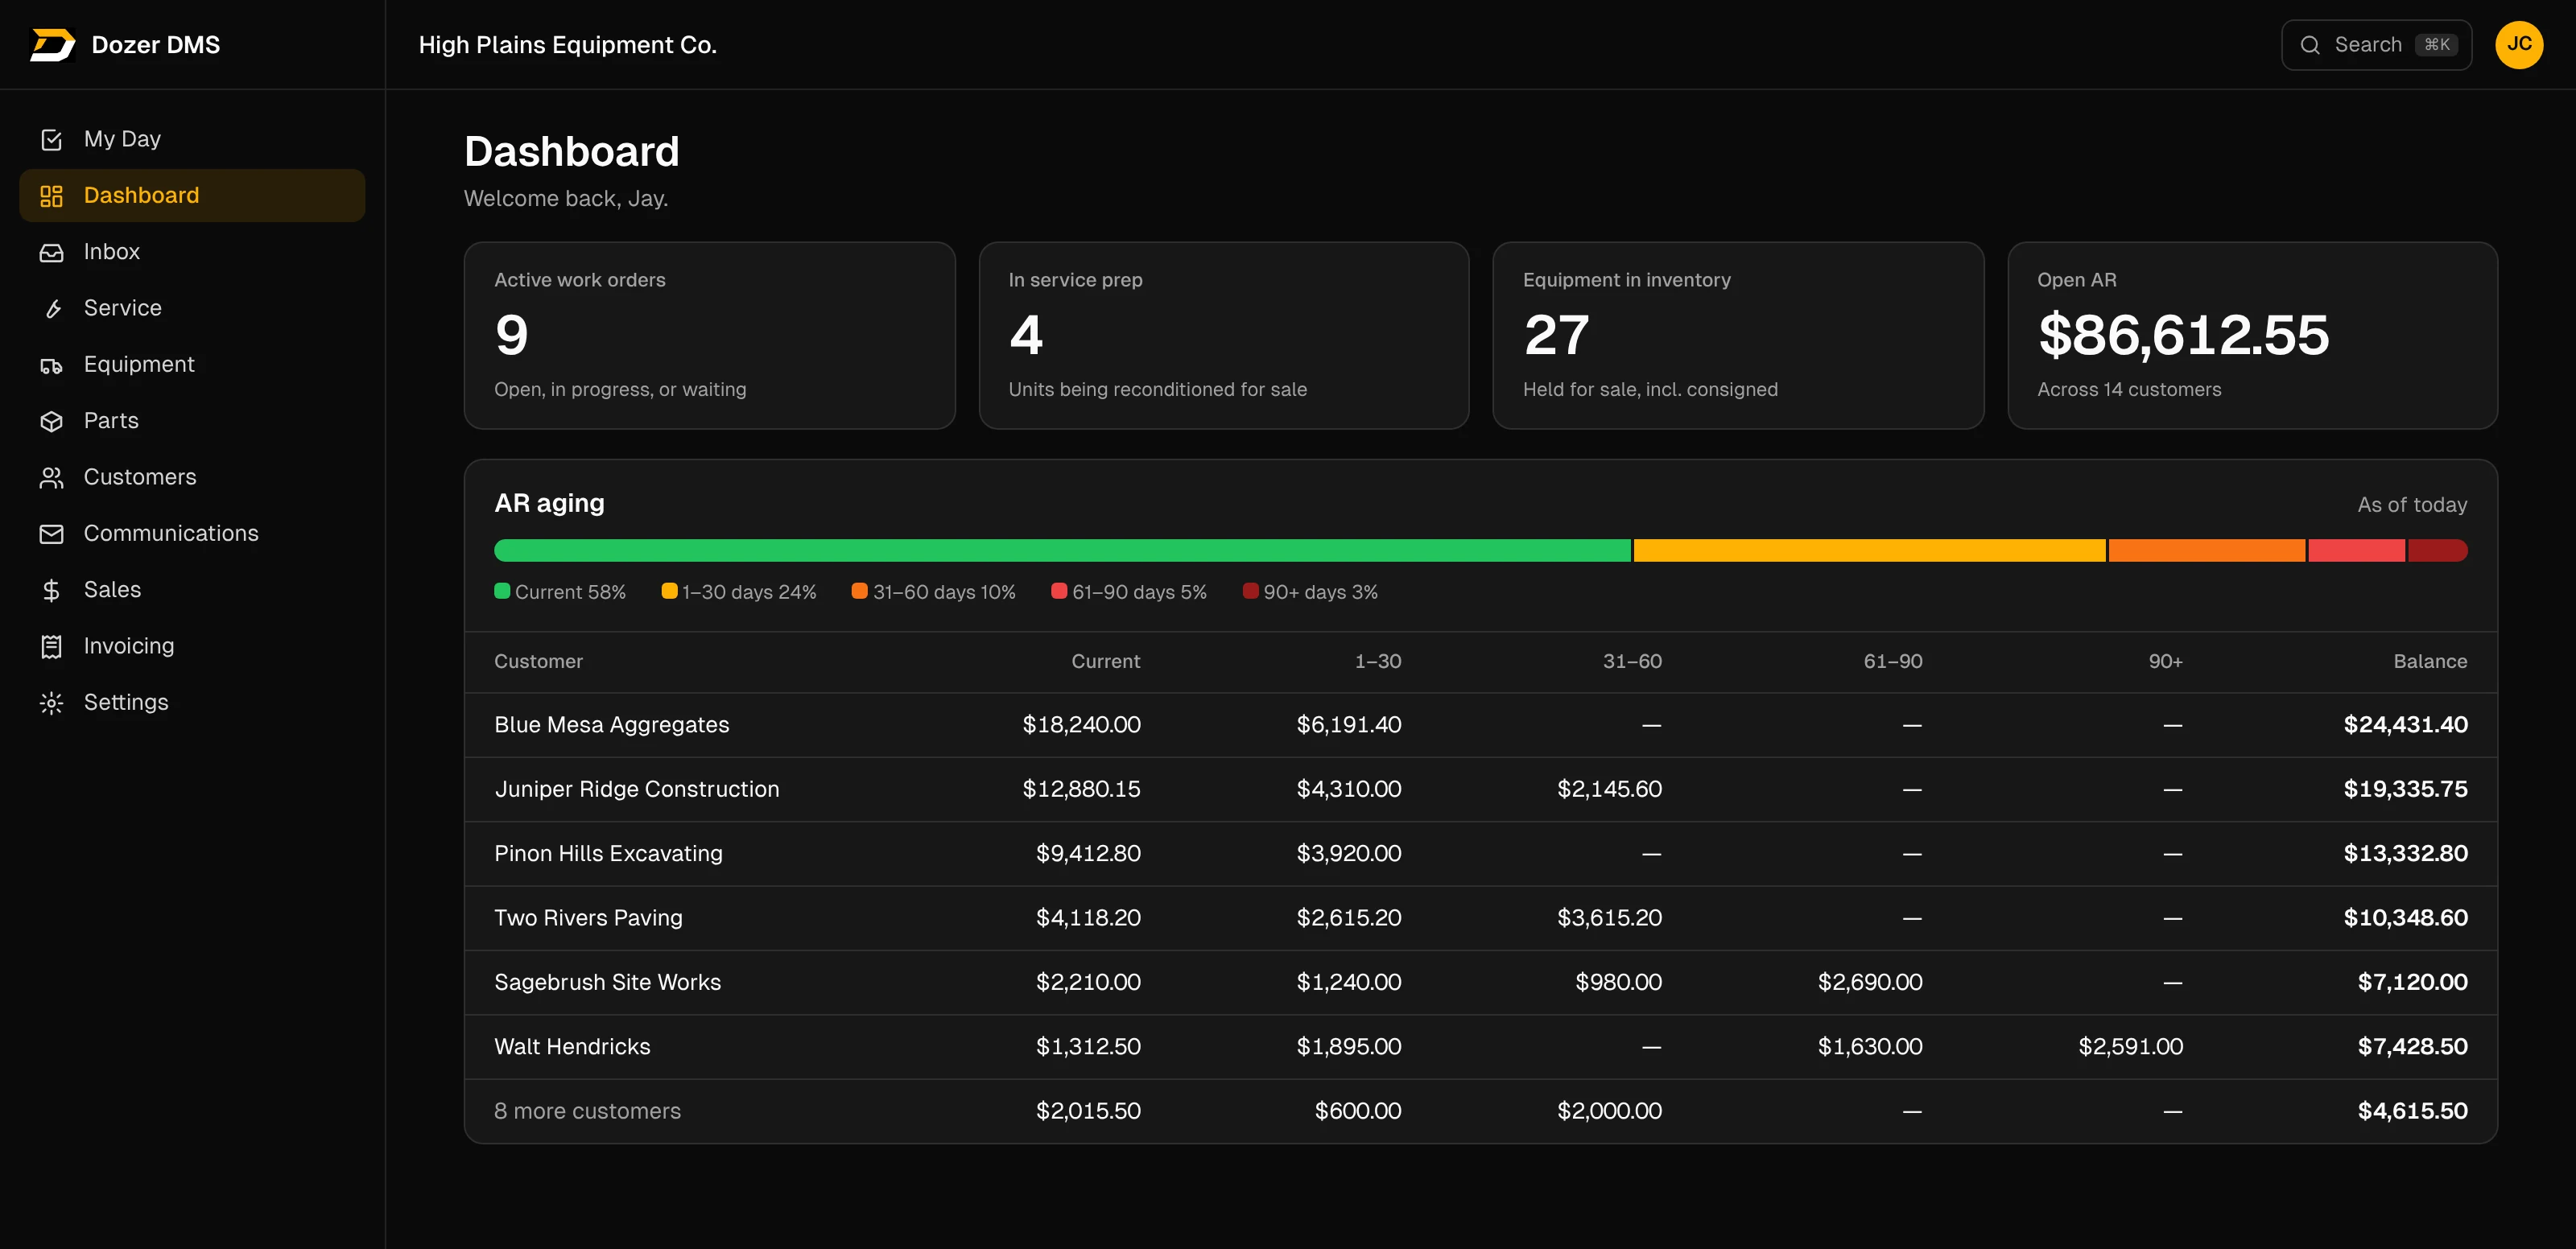Click the Dashboard grid icon

51,196
